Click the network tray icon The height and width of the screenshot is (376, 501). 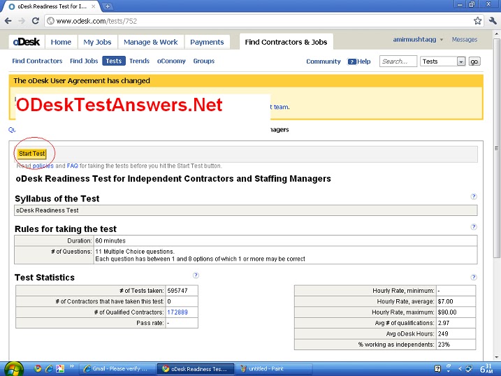click(x=469, y=368)
